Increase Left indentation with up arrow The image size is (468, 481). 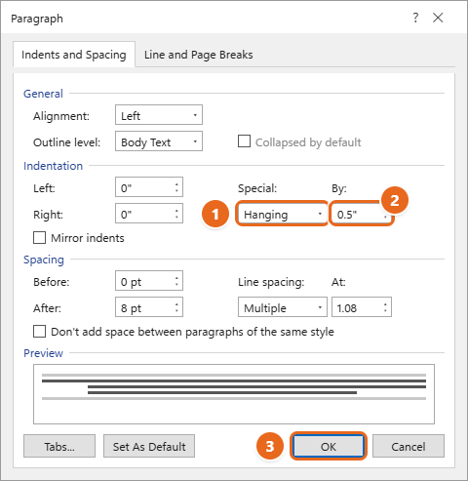[176, 184]
